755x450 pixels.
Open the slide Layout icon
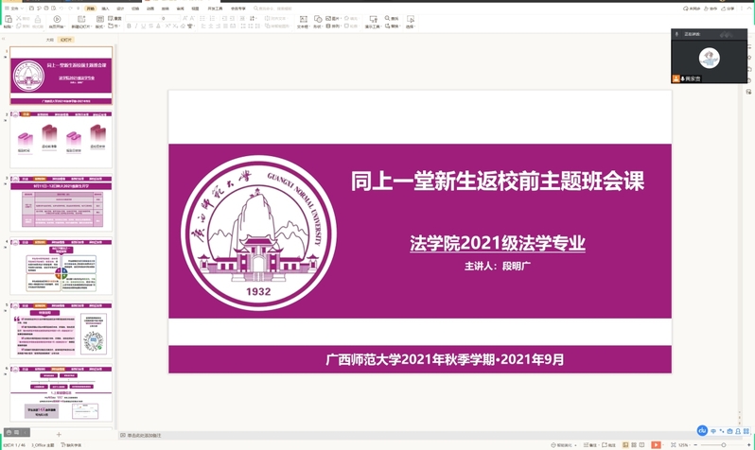(100, 19)
